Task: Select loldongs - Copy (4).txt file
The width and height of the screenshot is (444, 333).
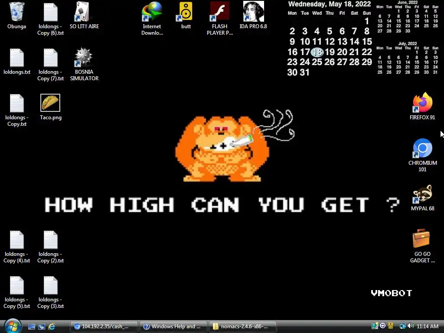Action: click(x=17, y=247)
